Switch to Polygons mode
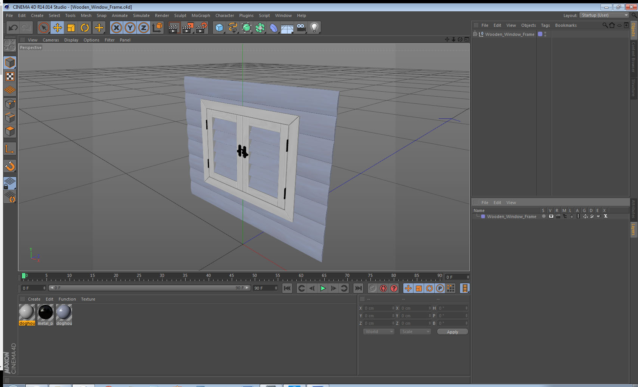 point(10,131)
